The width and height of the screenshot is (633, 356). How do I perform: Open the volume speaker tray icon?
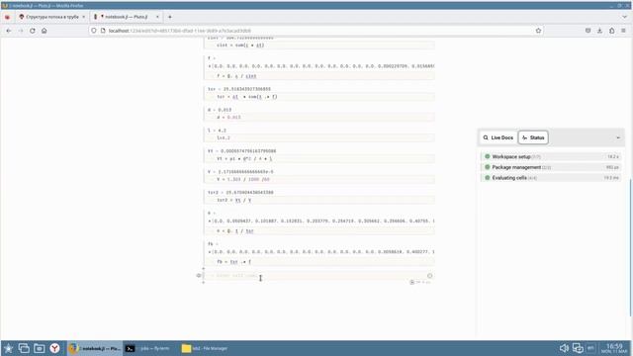(x=564, y=348)
